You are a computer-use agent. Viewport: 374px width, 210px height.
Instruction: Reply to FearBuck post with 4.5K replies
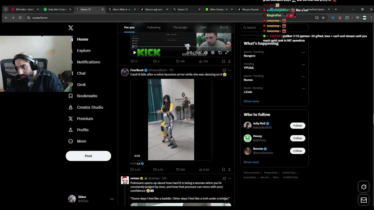pyautogui.click(x=135, y=169)
